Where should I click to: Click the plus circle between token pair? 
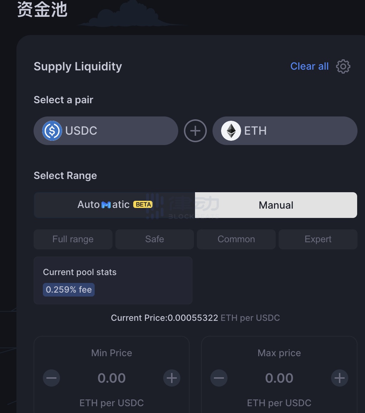point(195,131)
